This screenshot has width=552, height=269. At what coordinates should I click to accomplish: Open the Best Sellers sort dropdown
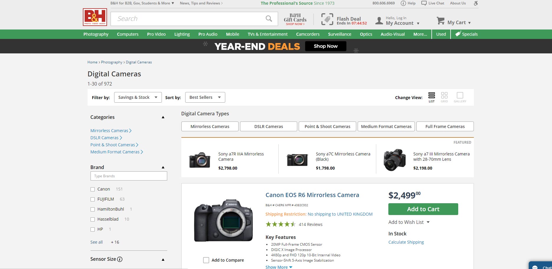point(205,97)
